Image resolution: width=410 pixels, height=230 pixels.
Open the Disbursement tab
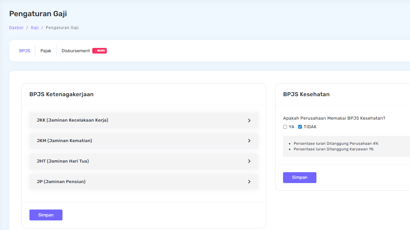[76, 51]
